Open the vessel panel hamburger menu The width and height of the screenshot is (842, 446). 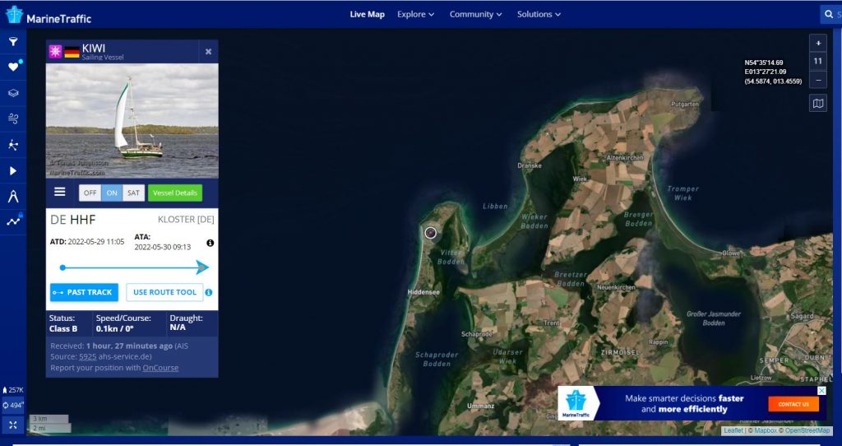click(59, 192)
